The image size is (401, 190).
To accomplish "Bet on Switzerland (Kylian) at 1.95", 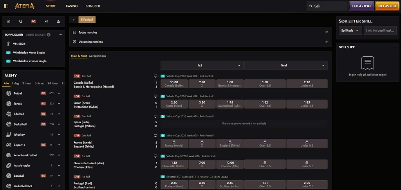I will [x=230, y=104].
